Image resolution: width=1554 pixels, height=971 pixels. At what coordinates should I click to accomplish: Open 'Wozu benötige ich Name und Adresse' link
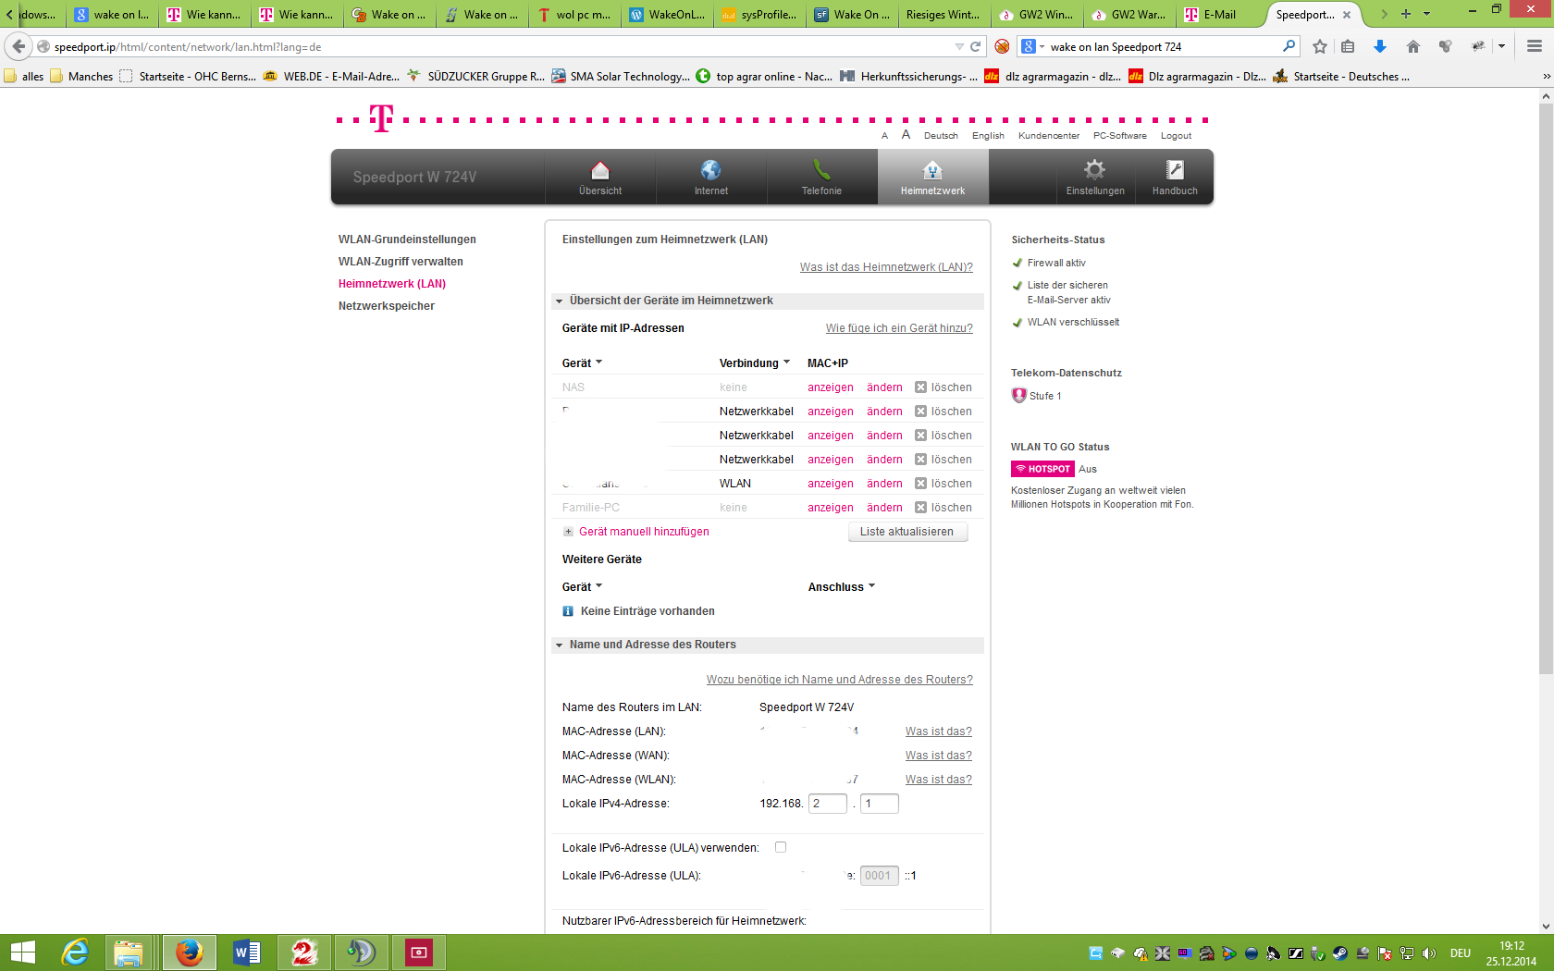click(x=840, y=680)
